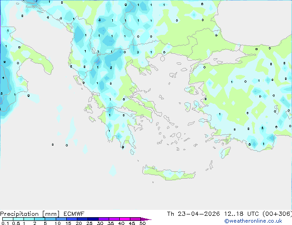Select the 2 mm legend color swatch
The width and height of the screenshot is (292, 225).
[40, 219]
